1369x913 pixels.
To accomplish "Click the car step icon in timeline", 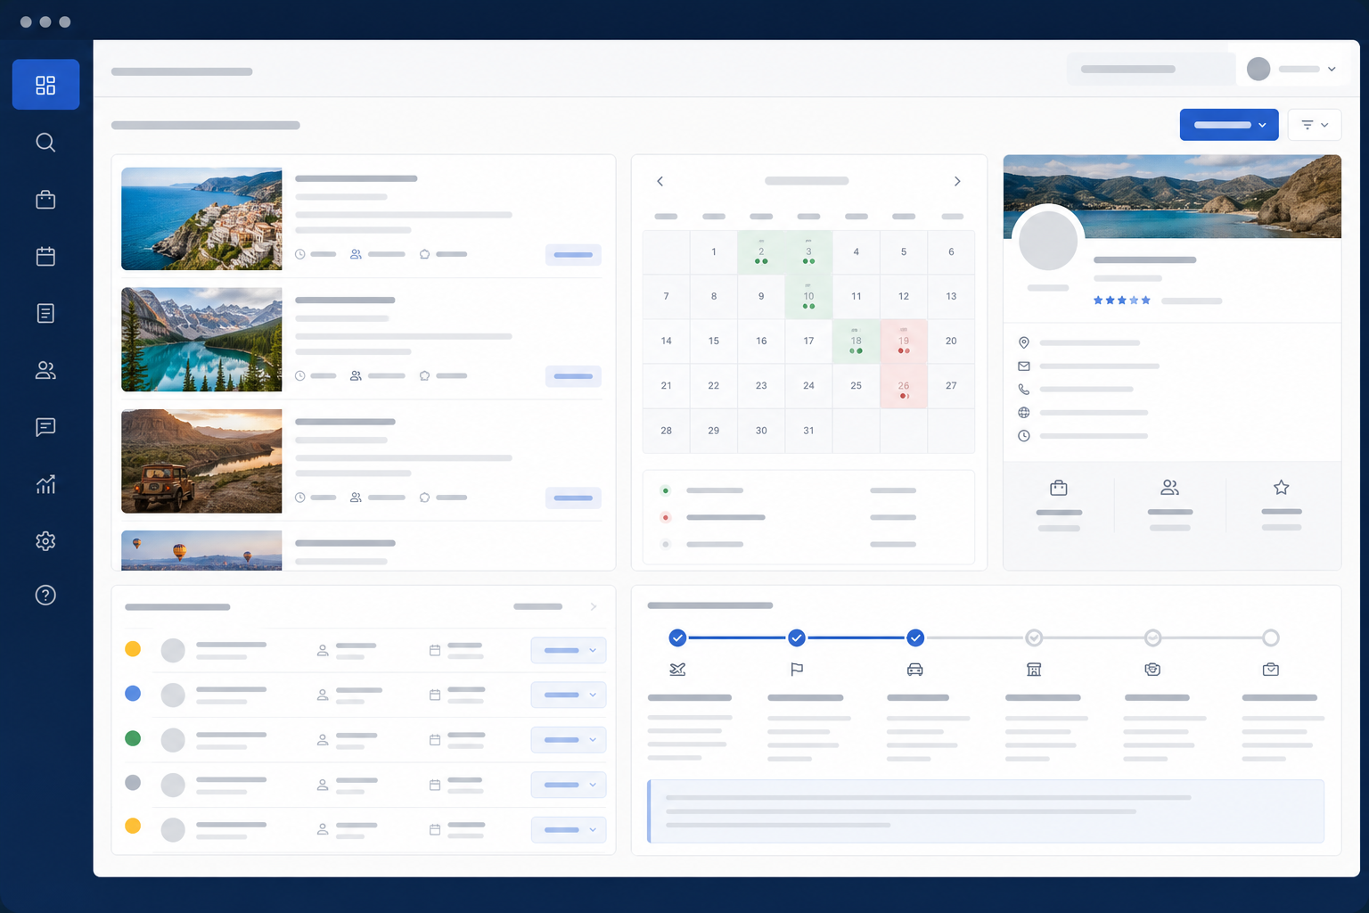I will pos(915,670).
